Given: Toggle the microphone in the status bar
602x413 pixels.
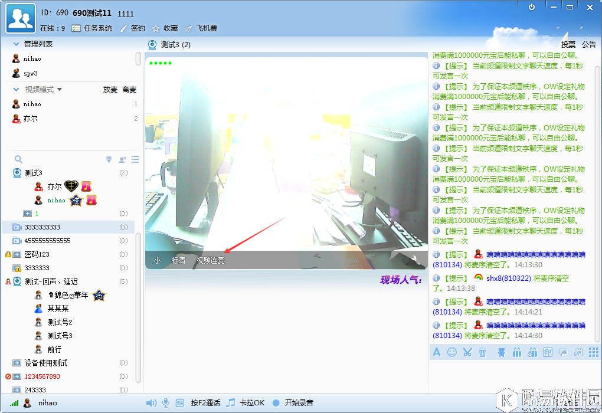Looking at the screenshot, I should (165, 403).
